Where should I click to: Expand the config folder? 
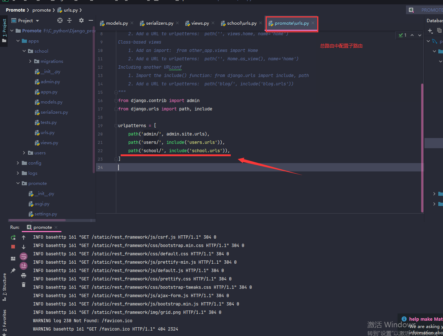click(18, 163)
